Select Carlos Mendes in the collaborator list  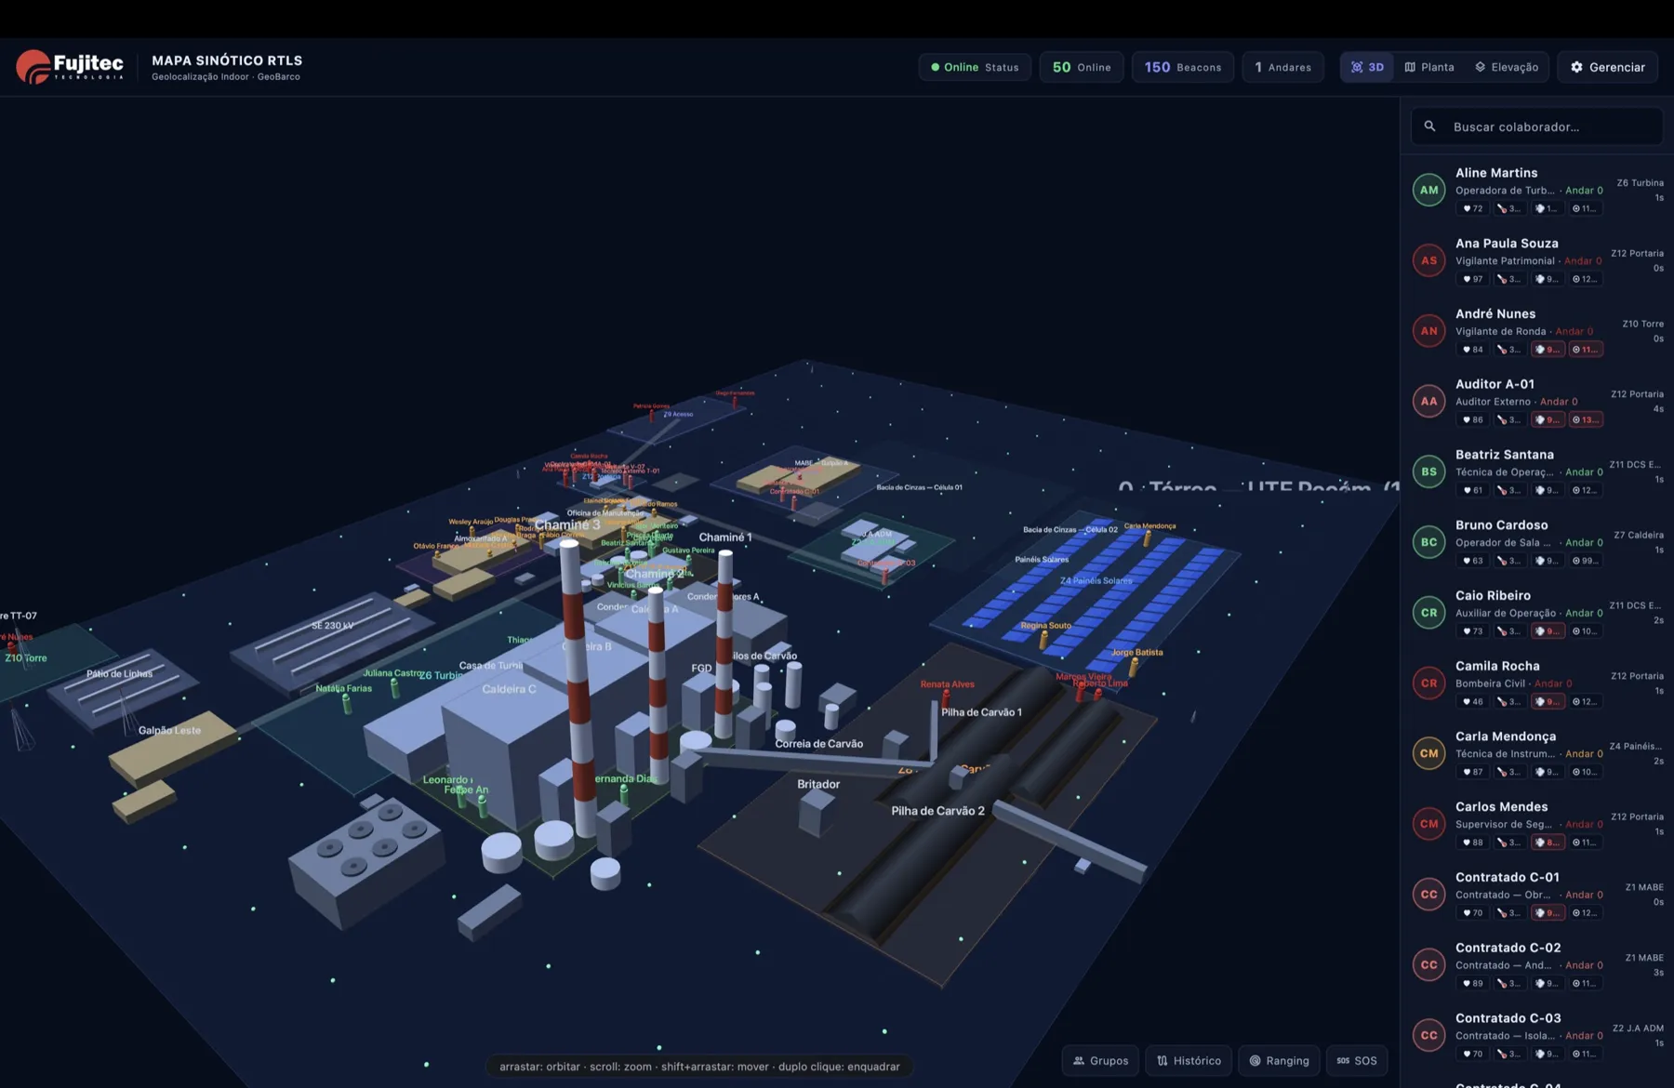[1537, 824]
